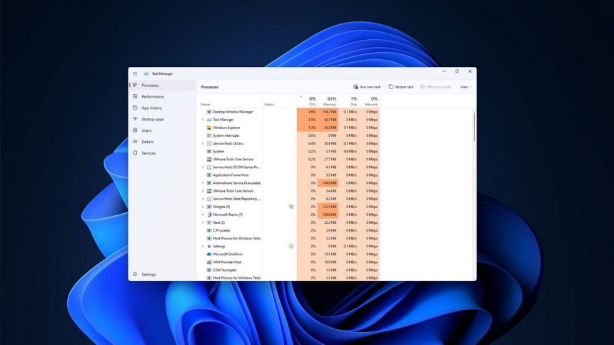Expand the Service Host: UtcSvc group
This screenshot has width=614, height=345.
pos(203,143)
